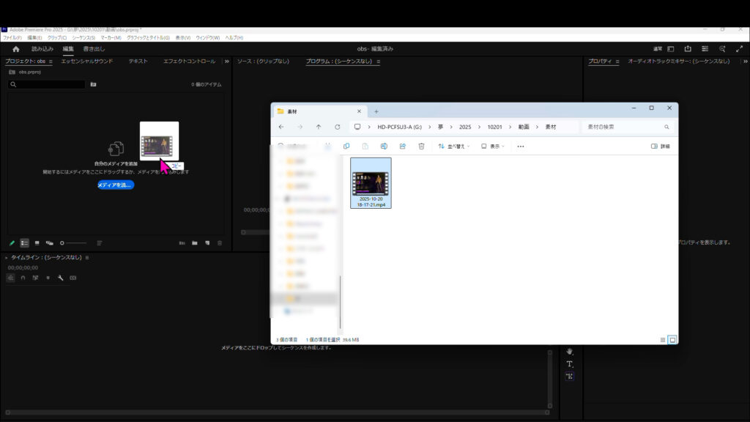750x422 pixels.
Task: Click the refresh icon in Explorer
Action: pos(337,127)
